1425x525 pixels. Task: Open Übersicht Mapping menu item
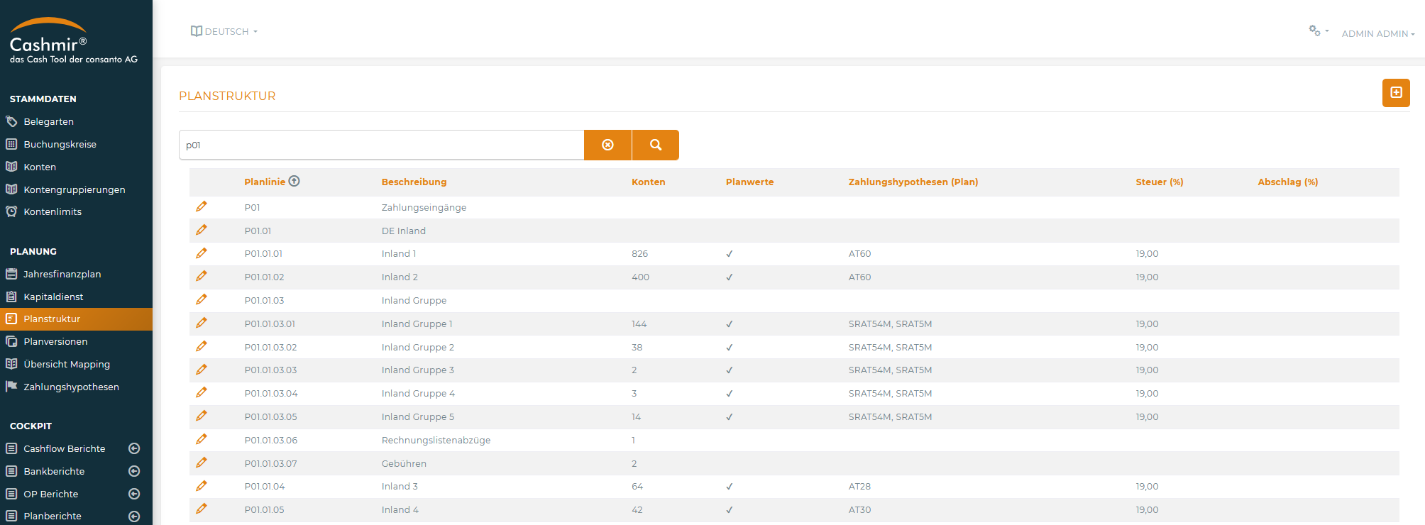pyautogui.click(x=67, y=364)
